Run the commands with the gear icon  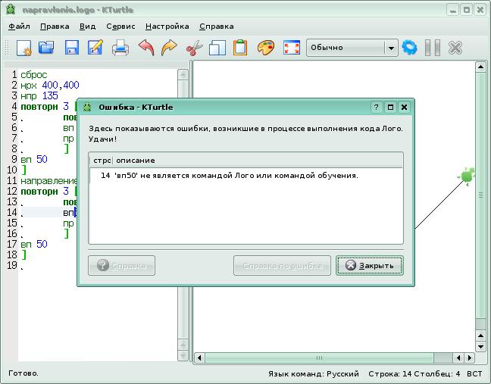pos(410,48)
